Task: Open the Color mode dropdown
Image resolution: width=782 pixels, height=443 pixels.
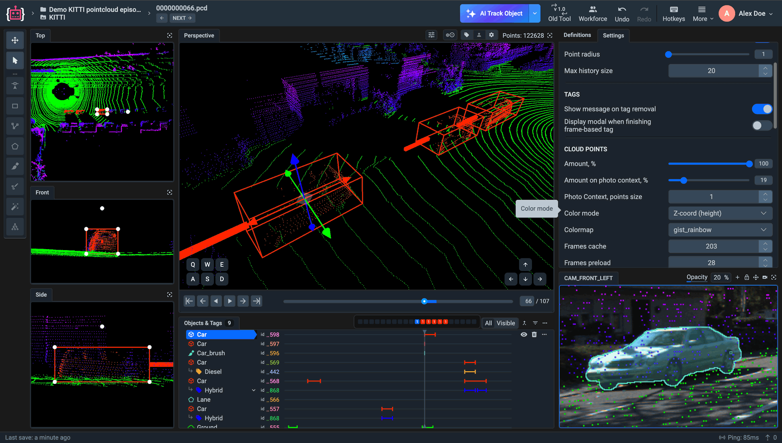Action: pyautogui.click(x=720, y=213)
